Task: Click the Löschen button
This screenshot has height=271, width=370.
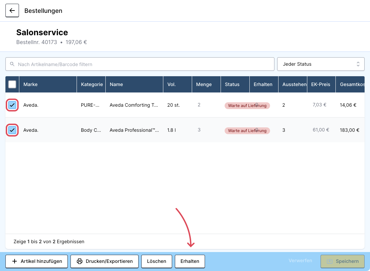Action: (157, 261)
